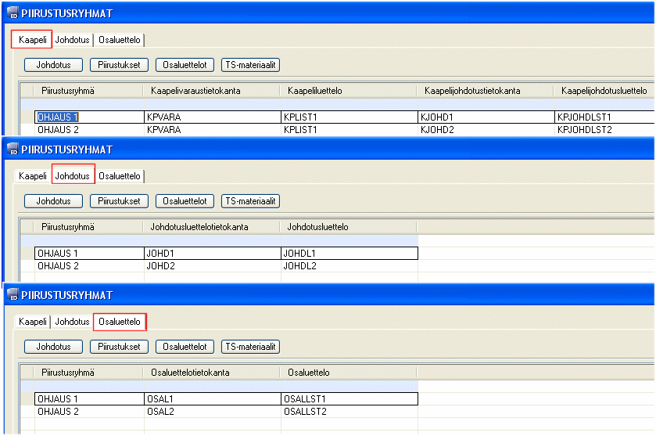Select the OSALLST2 cell
The width and height of the screenshot is (656, 436).
pyautogui.click(x=349, y=411)
